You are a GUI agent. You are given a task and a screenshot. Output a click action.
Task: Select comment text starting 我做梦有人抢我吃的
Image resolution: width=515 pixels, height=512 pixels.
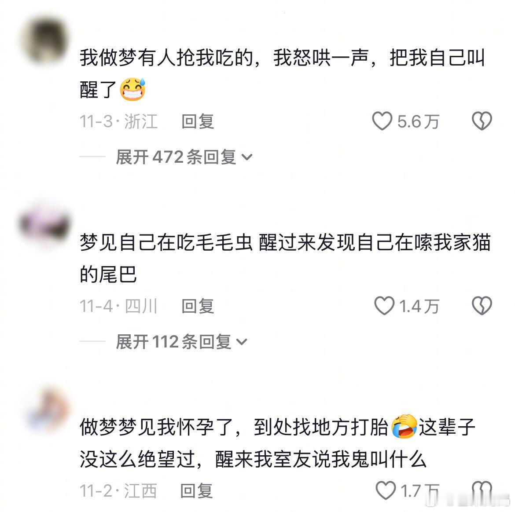point(283,73)
